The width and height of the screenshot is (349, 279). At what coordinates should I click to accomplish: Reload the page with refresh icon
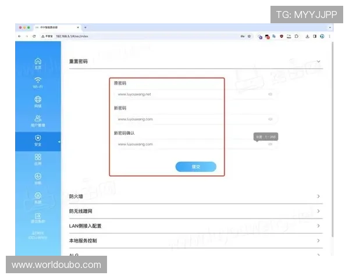point(34,36)
